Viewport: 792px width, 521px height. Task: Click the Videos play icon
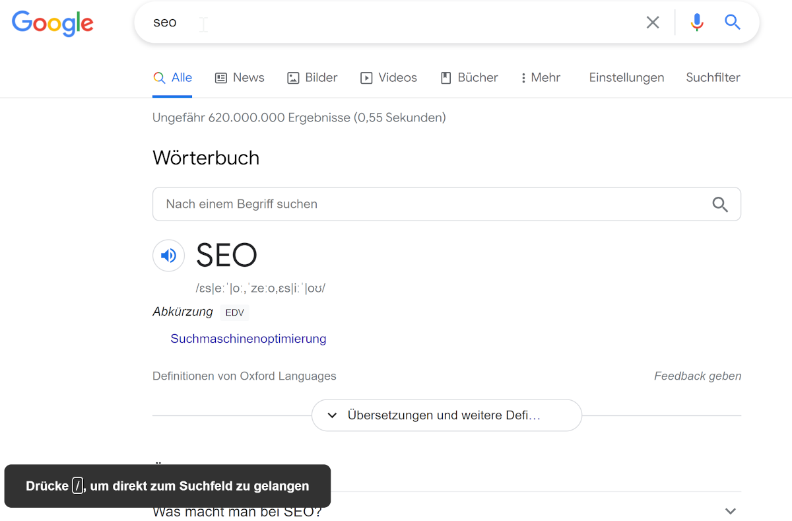tap(366, 77)
